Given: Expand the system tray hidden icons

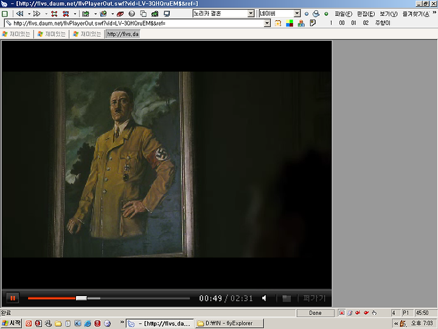Looking at the screenshot, I should pos(396,324).
